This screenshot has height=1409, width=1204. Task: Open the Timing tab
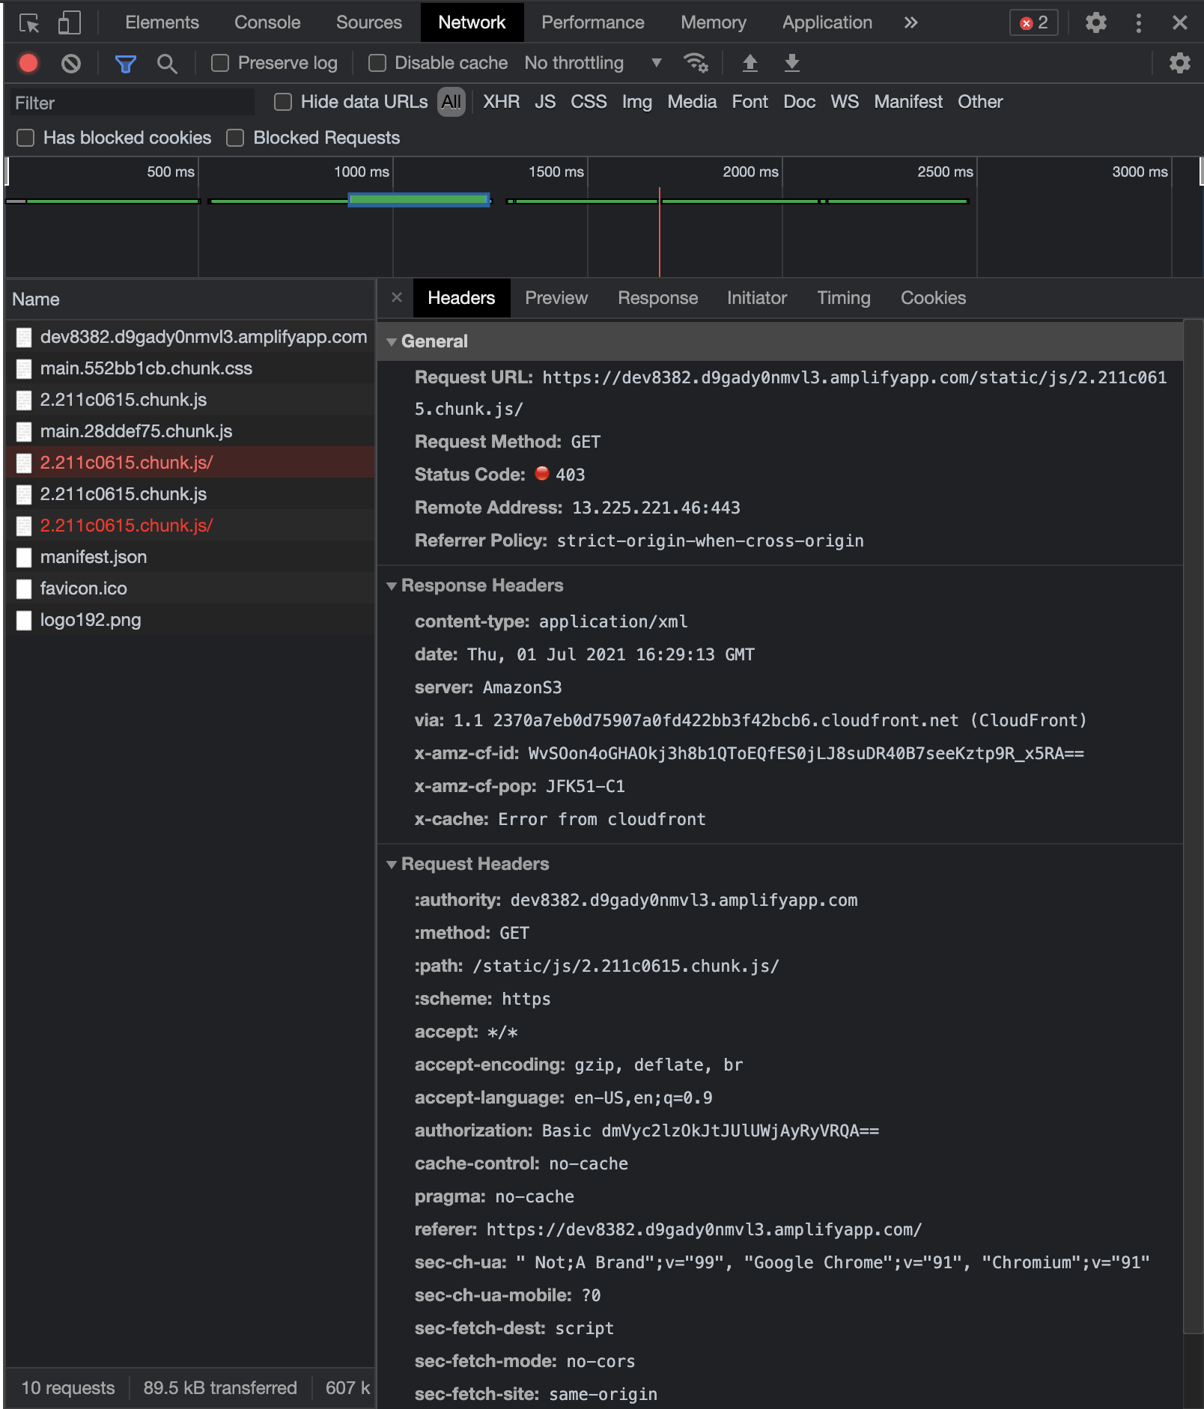843,298
